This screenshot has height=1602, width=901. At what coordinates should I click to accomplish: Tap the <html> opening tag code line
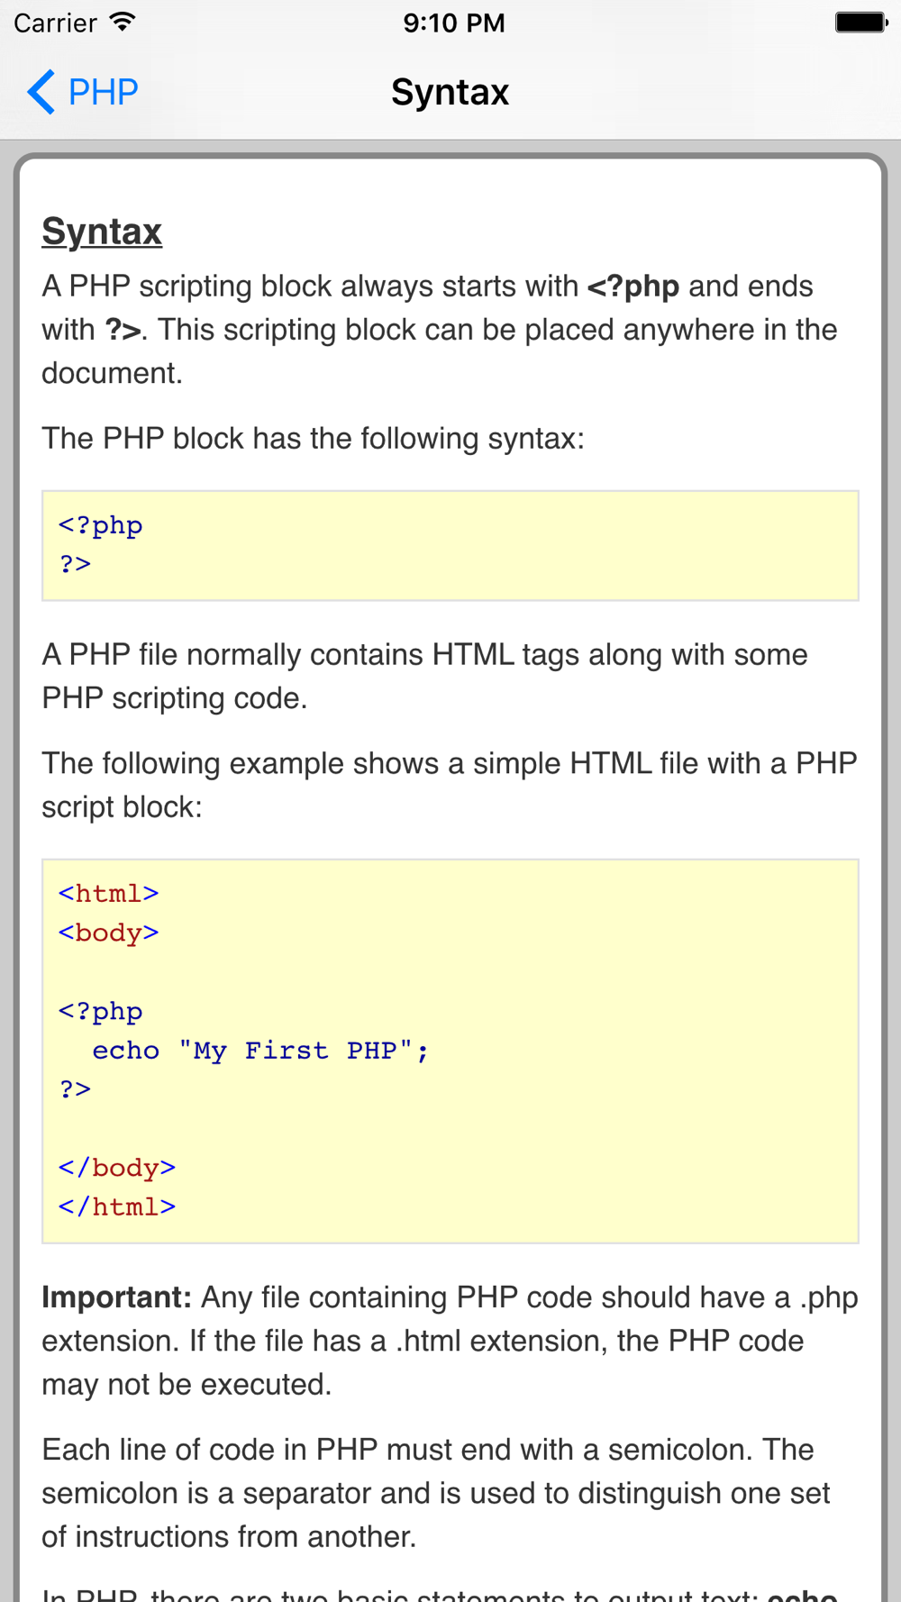click(x=108, y=894)
